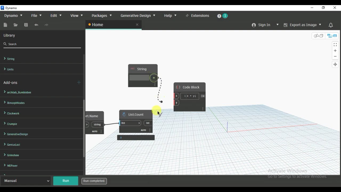
Task: Click the Run button
Action: 66,181
